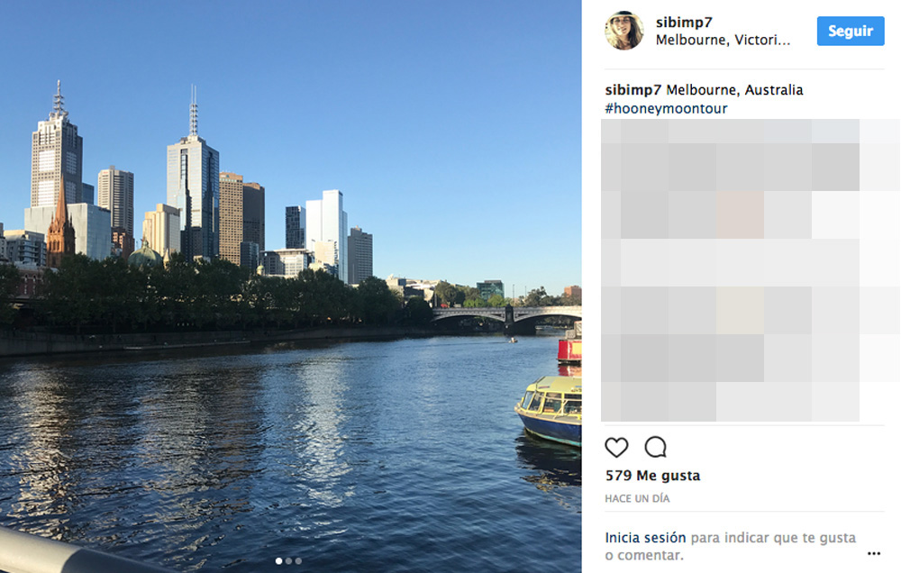Click the Melbourne, Australia caption text
Screen dimensions: 901x573
[734, 90]
